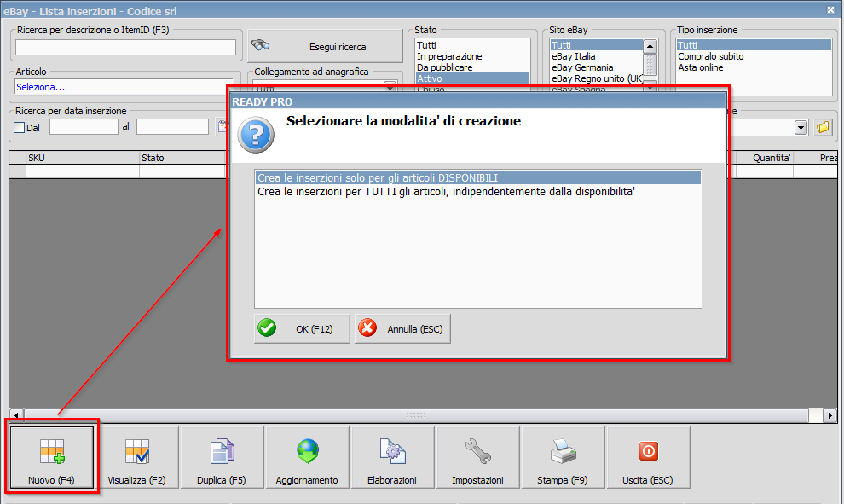Viewport: 844px width, 504px height.
Task: Click the grid's left scroll arrow
Action: (x=16, y=415)
